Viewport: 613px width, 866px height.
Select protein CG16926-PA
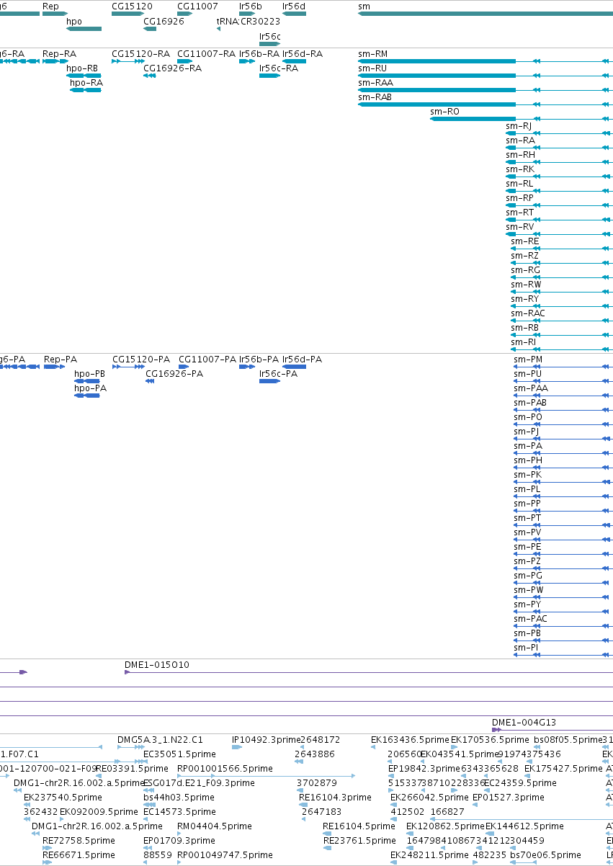click(x=150, y=381)
